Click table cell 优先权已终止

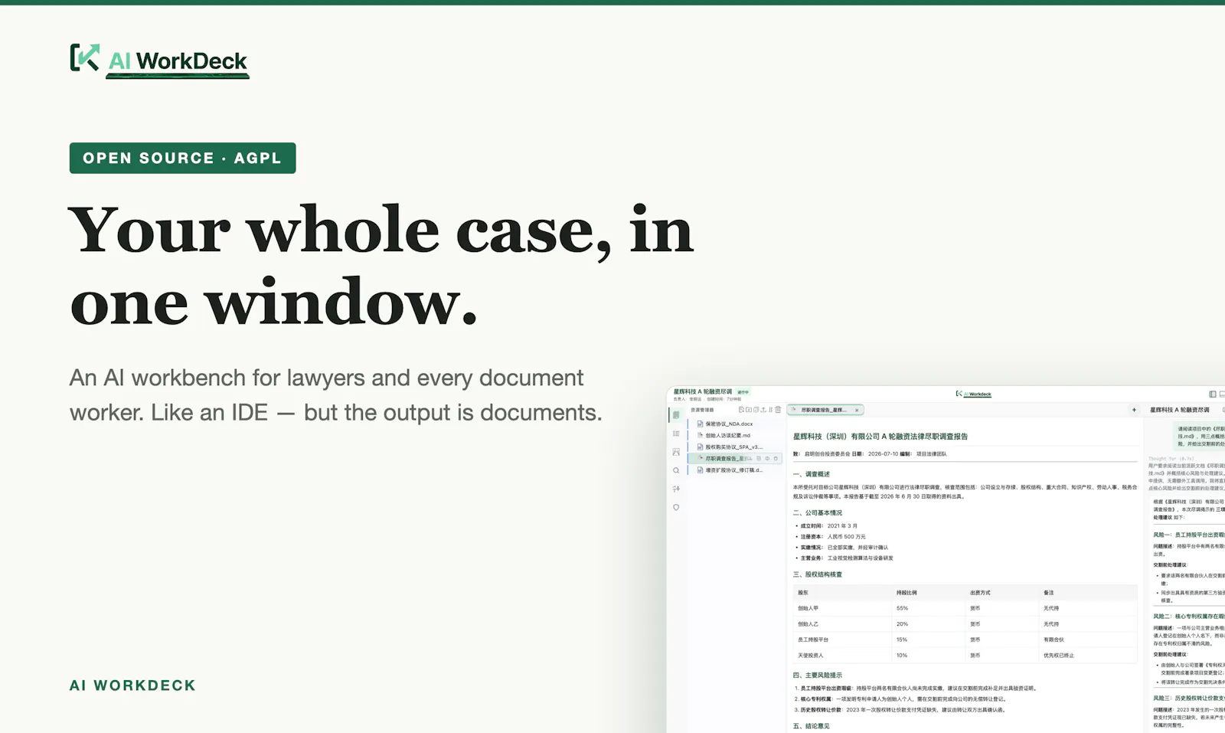click(1059, 656)
